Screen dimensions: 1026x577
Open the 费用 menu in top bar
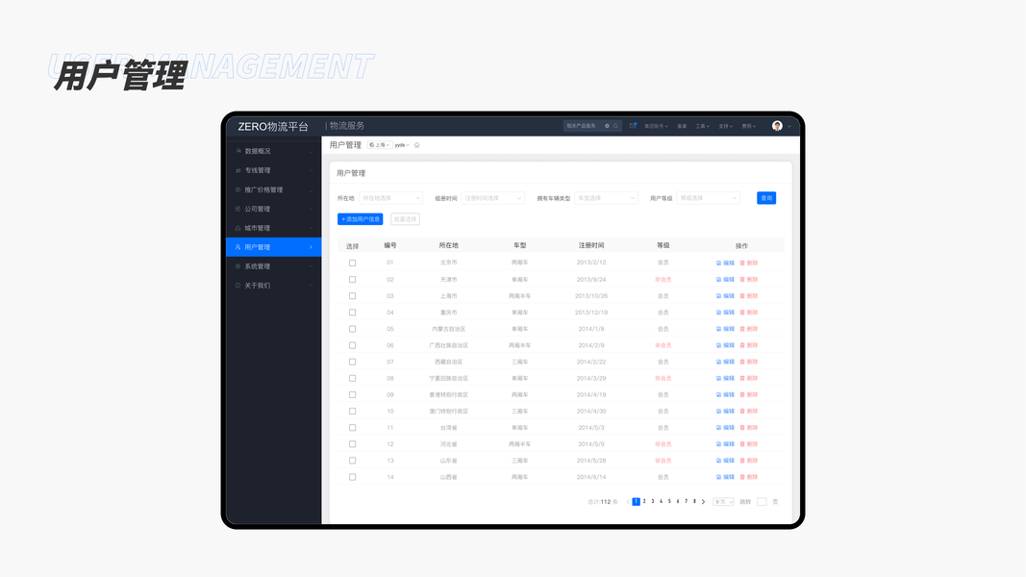748,126
